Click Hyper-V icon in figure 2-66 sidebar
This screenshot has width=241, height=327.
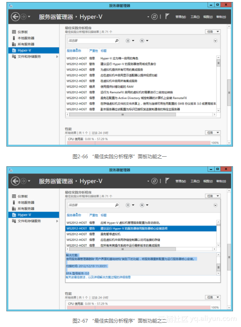(x=14, y=50)
